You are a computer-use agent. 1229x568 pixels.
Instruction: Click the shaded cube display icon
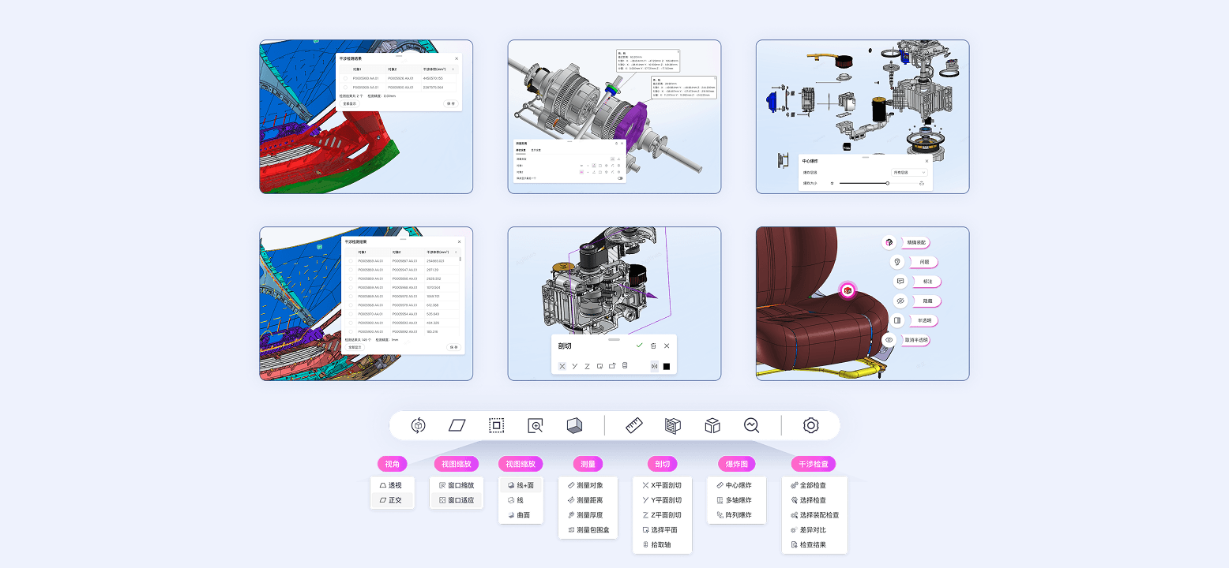coord(574,426)
